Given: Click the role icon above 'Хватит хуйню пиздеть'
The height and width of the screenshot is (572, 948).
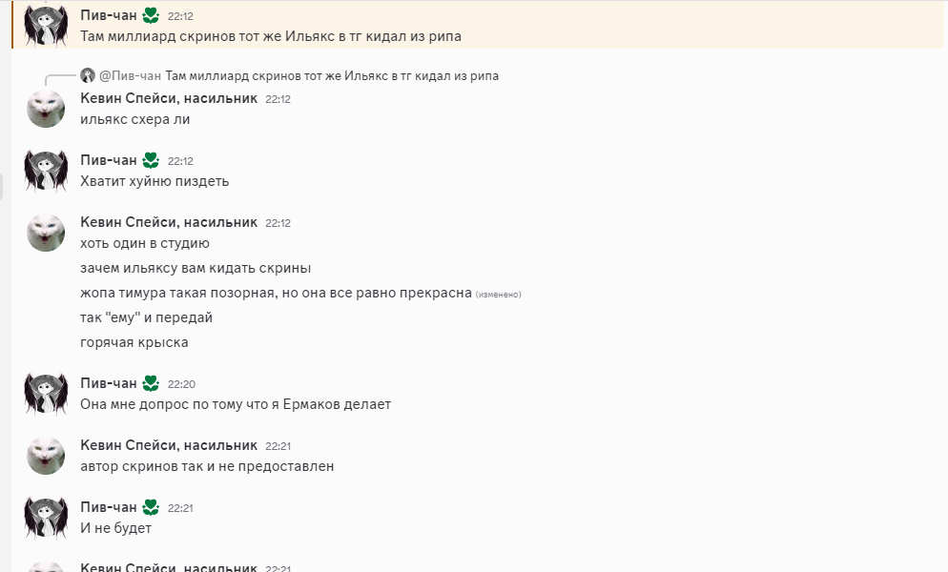Looking at the screenshot, I should pos(151,160).
